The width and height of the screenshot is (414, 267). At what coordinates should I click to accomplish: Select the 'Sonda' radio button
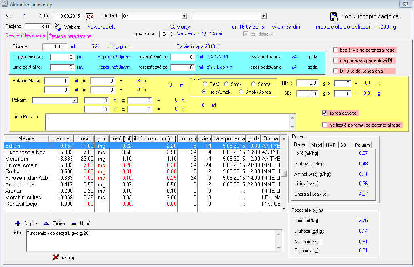(253, 84)
